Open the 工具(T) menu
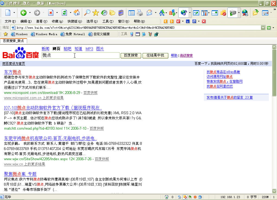The height and width of the screenshot is (200, 277). tap(108, 21)
